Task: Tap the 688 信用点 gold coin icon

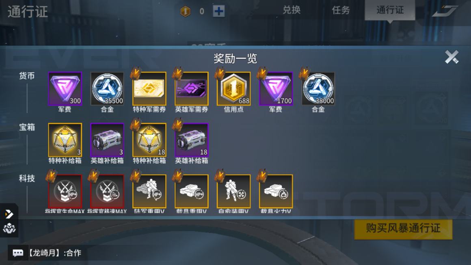Action: point(234,88)
